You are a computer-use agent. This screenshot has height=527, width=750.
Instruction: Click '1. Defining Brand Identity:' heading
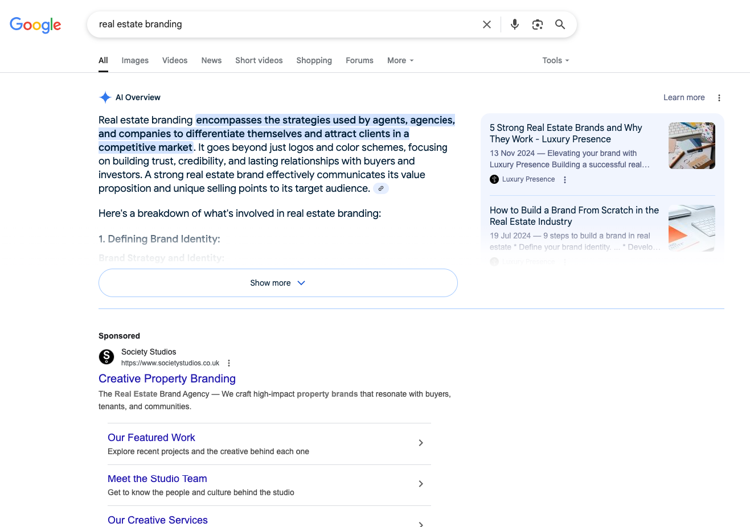tap(159, 239)
